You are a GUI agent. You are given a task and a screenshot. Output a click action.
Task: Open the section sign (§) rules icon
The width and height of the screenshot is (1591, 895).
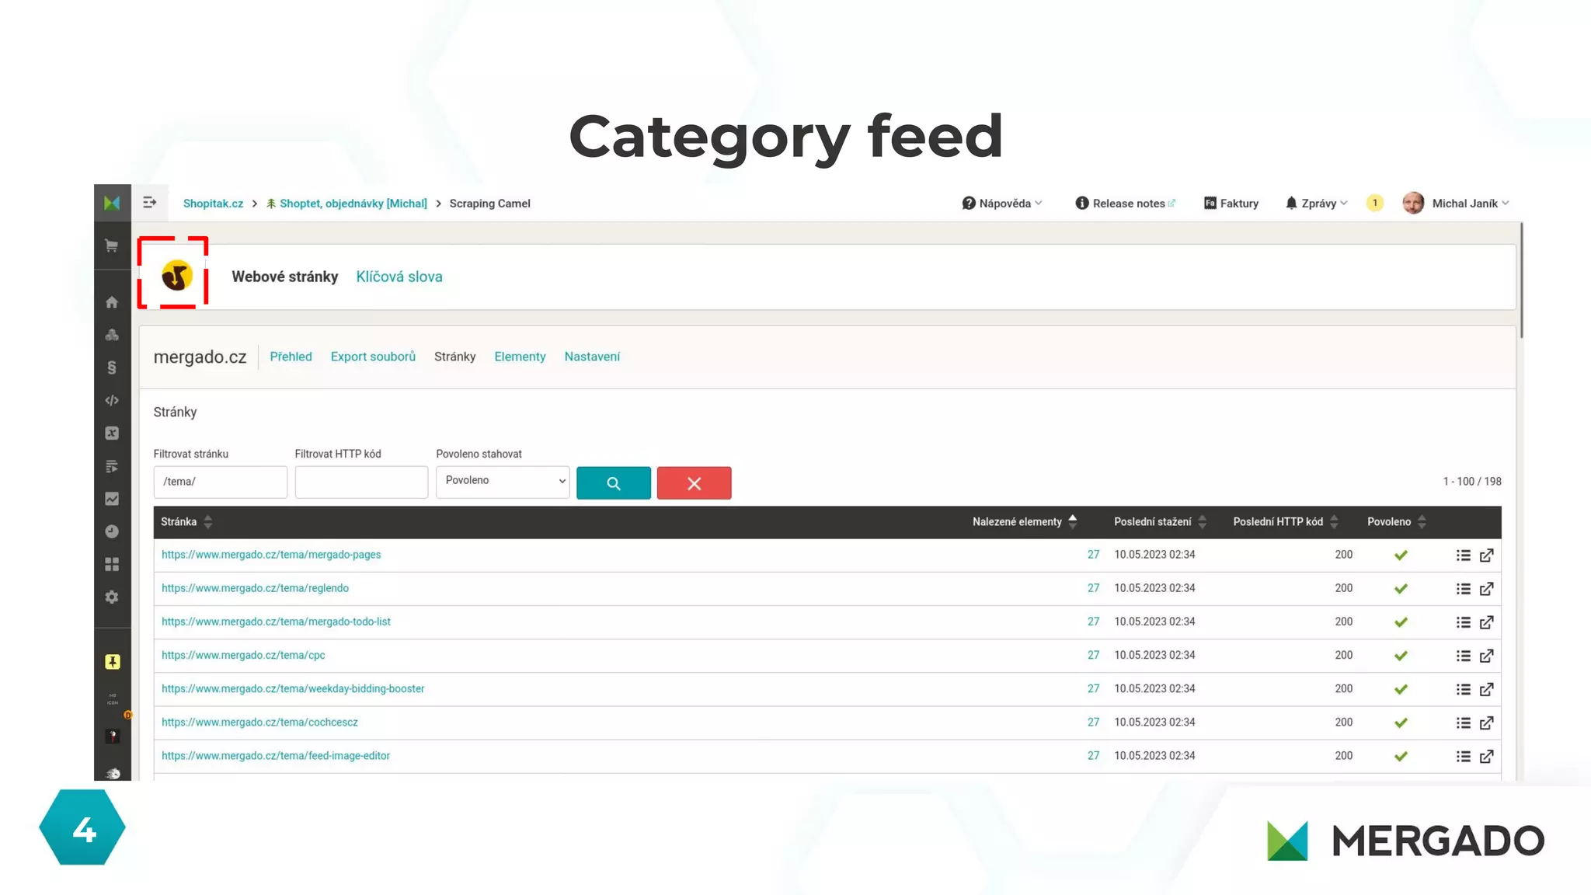[112, 367]
